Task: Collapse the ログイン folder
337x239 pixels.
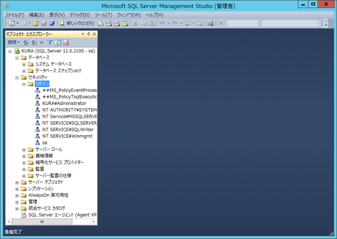Action: click(x=24, y=84)
